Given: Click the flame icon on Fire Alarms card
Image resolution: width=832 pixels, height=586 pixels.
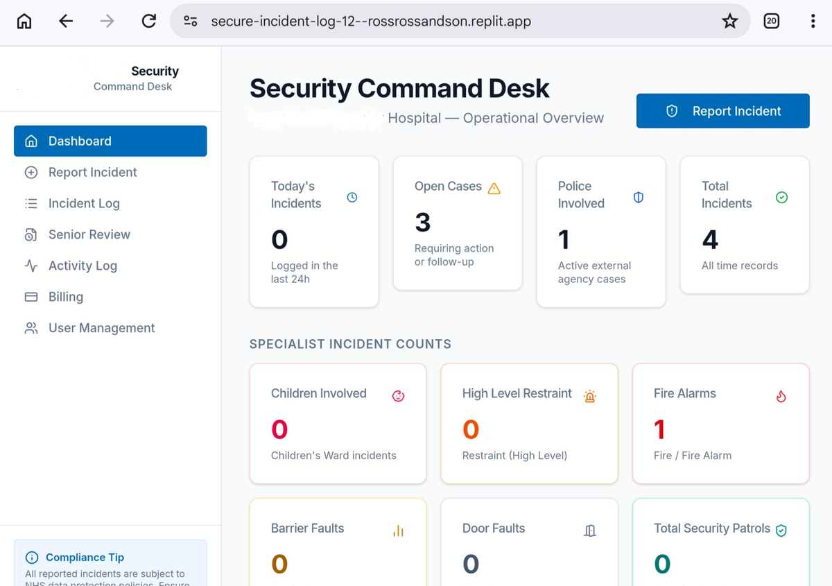Looking at the screenshot, I should pyautogui.click(x=781, y=397).
